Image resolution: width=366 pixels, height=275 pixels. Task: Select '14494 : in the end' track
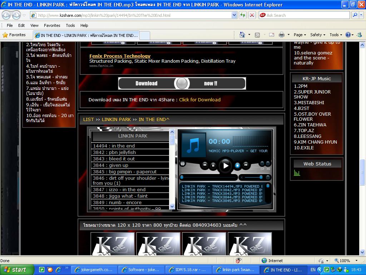130,146
